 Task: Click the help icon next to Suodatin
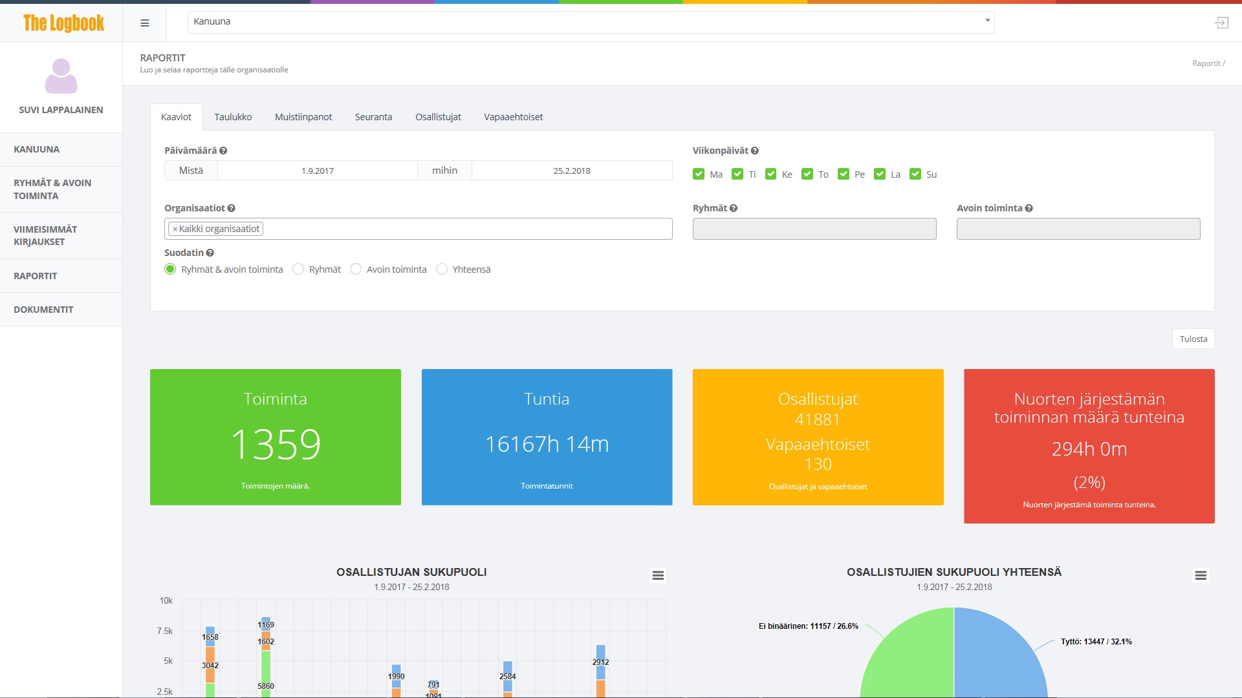[x=210, y=253]
